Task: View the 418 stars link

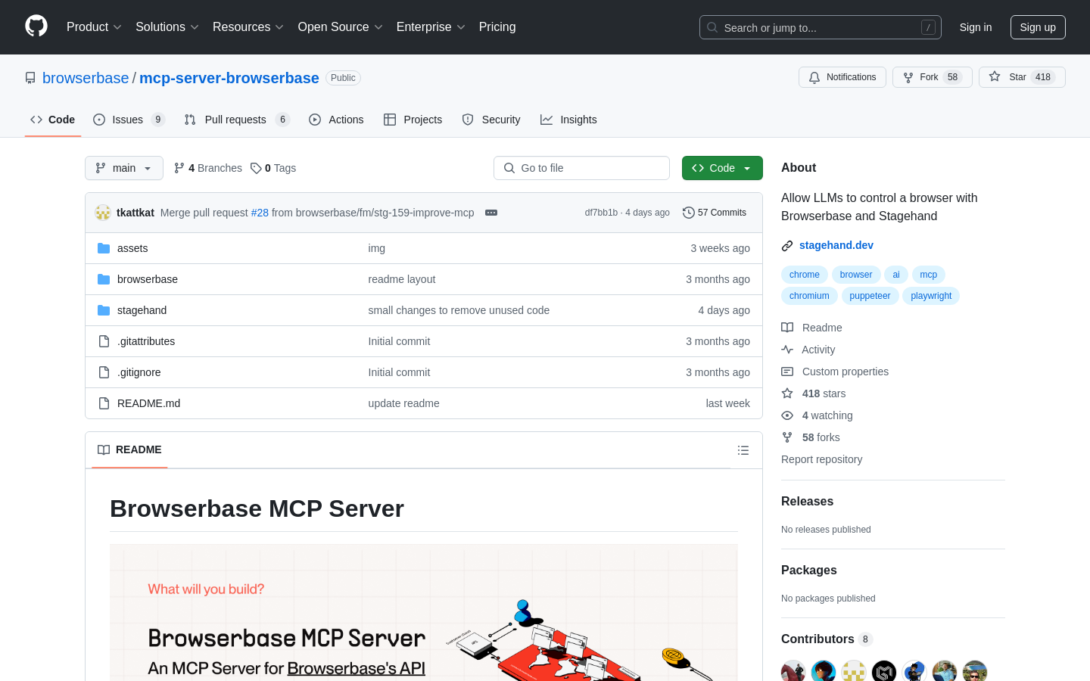Action: [x=814, y=393]
